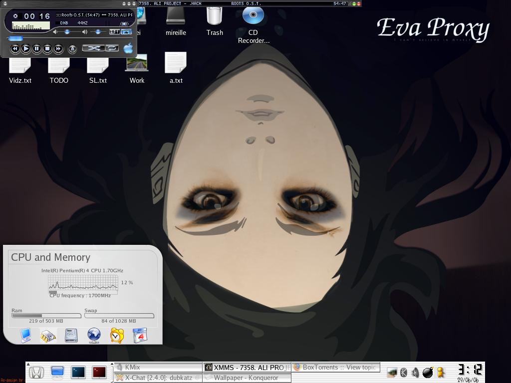Viewport: 511px width, 383px height.
Task: Switch to BoxTorrents browser window in the taskbar
Action: [x=336, y=368]
